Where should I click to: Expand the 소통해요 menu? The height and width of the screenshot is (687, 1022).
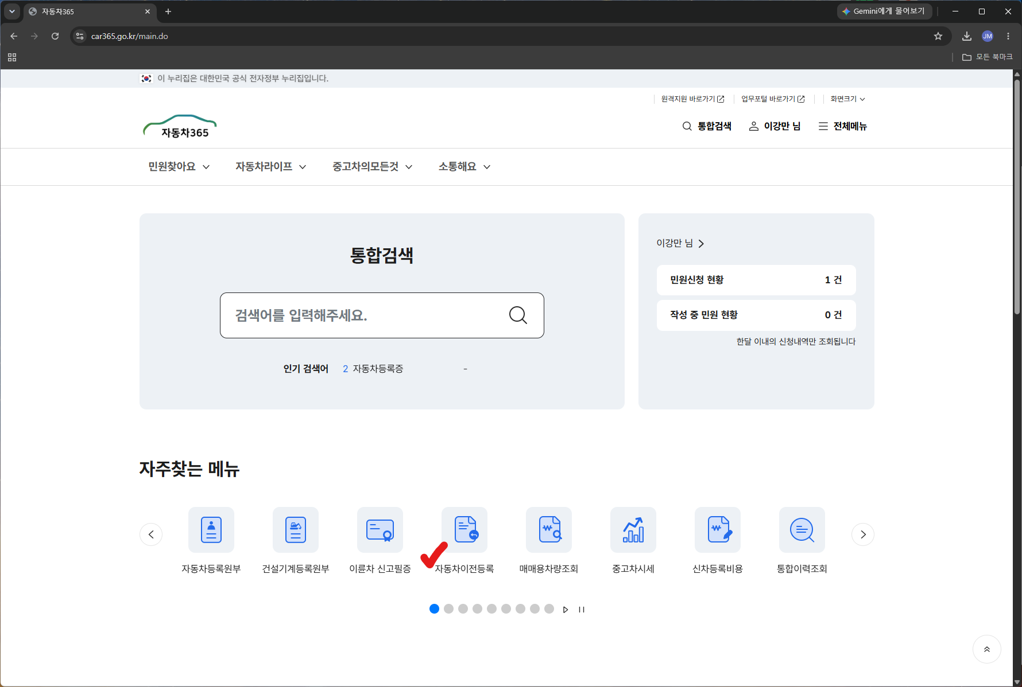coord(464,167)
